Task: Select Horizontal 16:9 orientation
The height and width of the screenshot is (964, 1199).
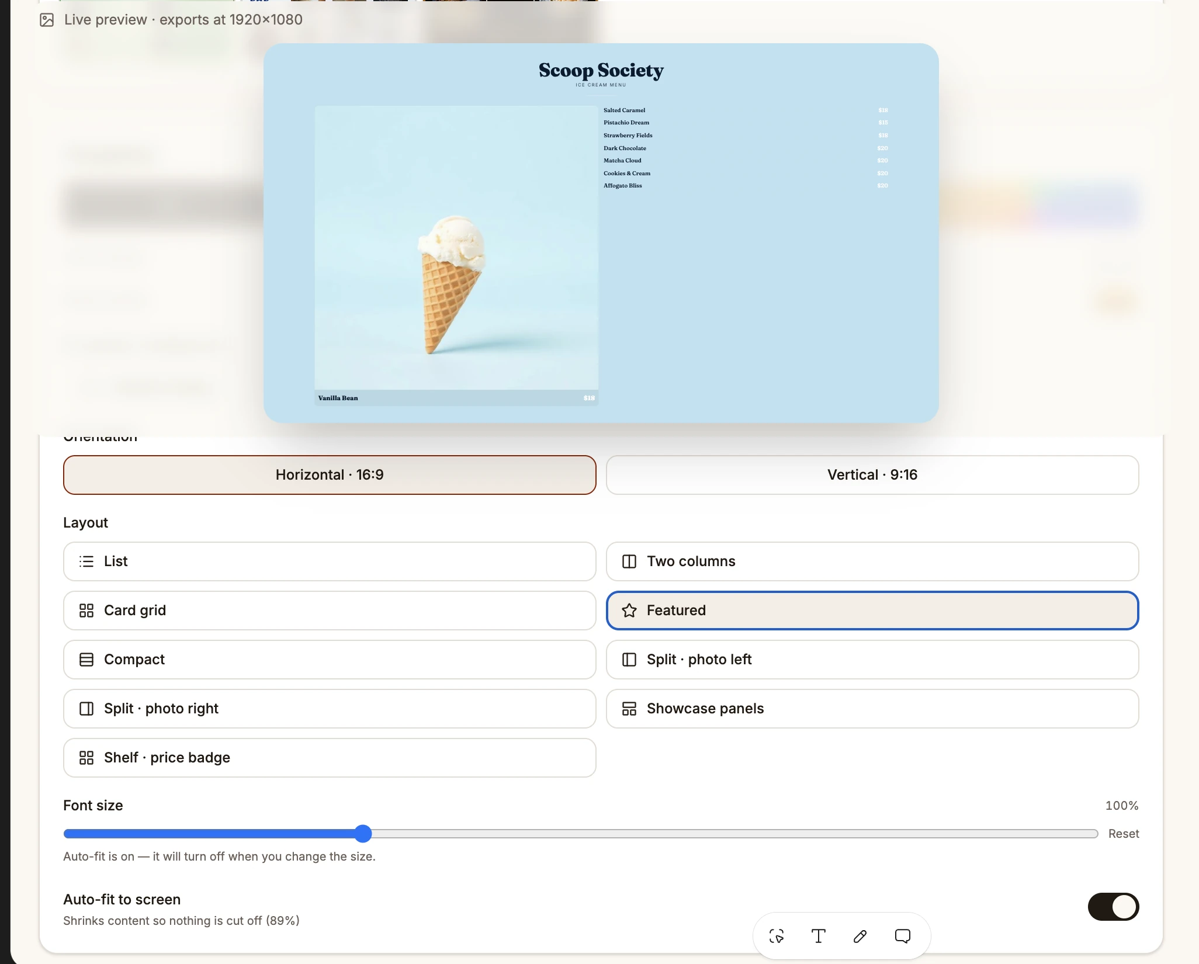Action: [330, 474]
